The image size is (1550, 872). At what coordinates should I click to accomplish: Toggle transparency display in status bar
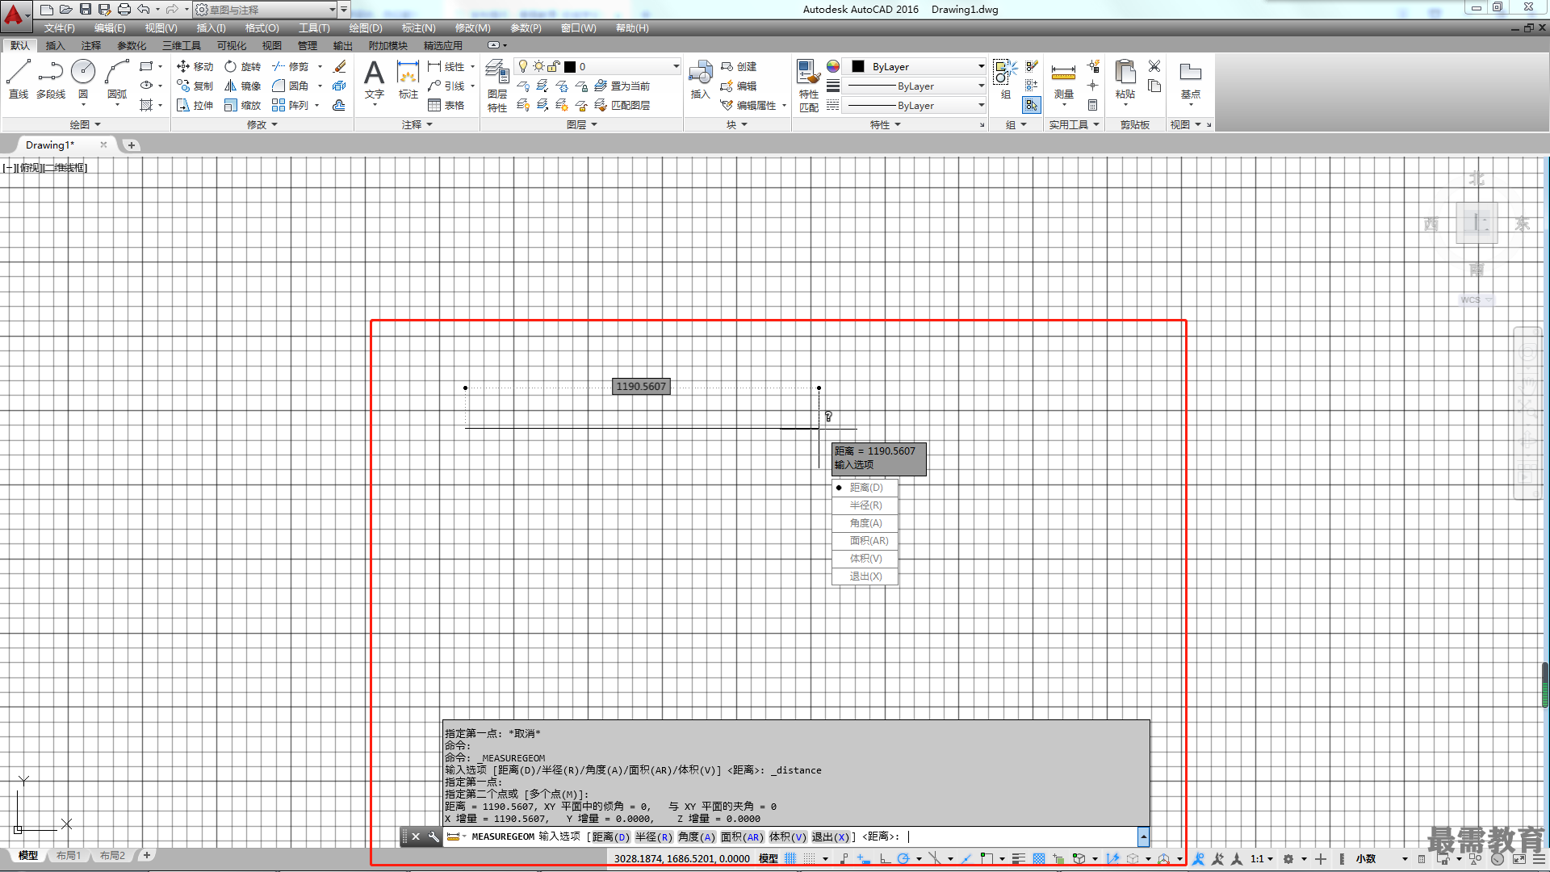coord(1039,858)
